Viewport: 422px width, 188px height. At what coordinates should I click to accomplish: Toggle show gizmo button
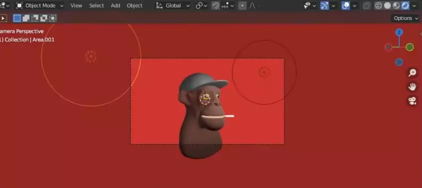[x=324, y=5]
